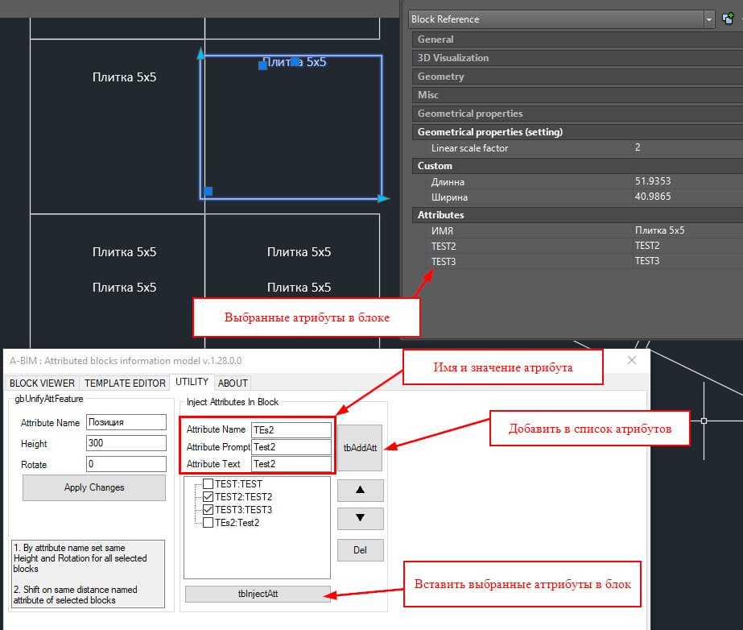Image resolution: width=743 pixels, height=630 pixels.
Task: Click the tbAddAtt button
Action: pos(360,447)
